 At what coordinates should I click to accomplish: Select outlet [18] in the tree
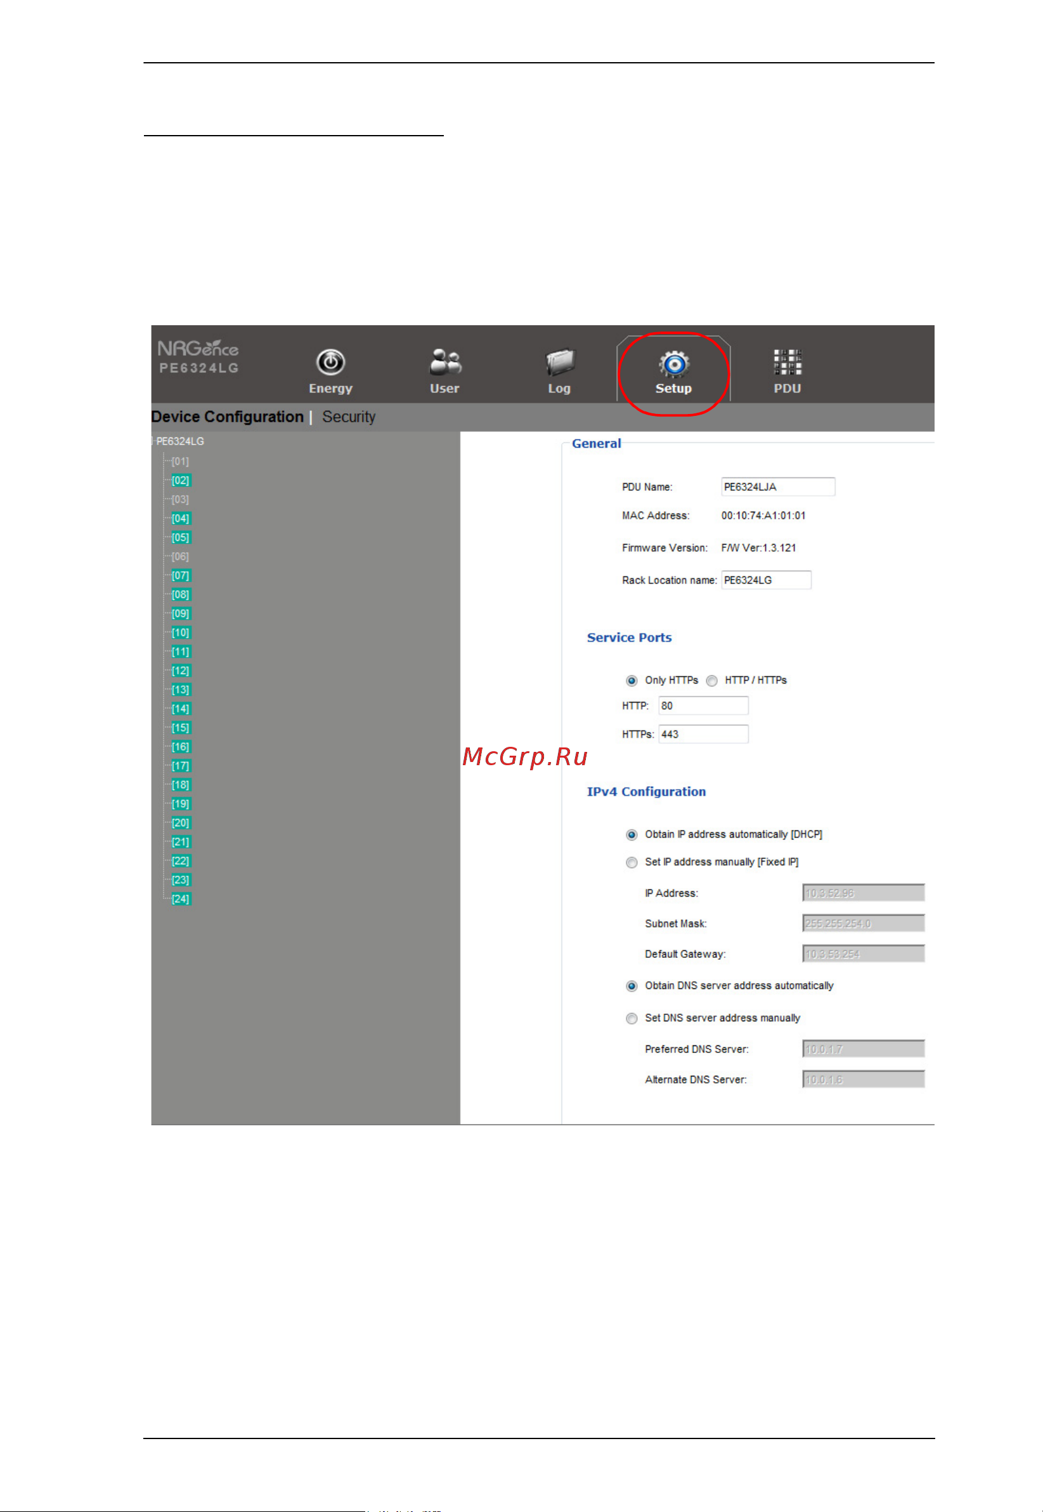click(x=180, y=785)
